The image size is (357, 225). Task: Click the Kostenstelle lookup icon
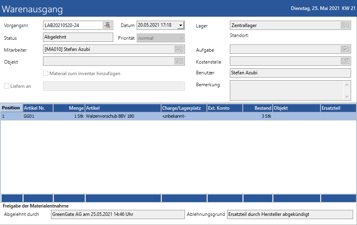point(345,61)
